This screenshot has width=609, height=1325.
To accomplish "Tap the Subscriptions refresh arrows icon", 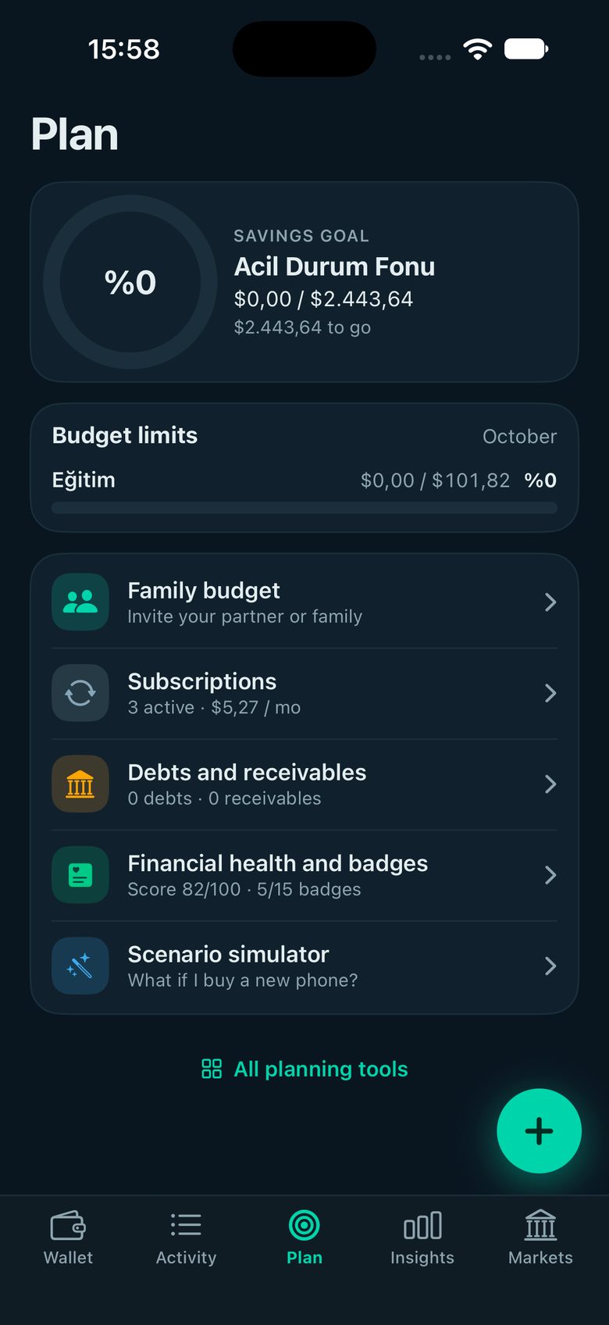I will click(80, 693).
